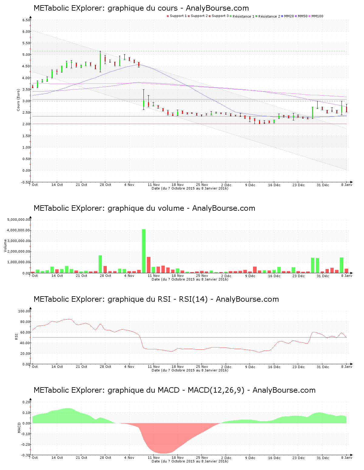Image resolution: width=364 pixels, height=470 pixels.
Task: Click the '7 Oct' label under price chart
Action: [x=33, y=185]
